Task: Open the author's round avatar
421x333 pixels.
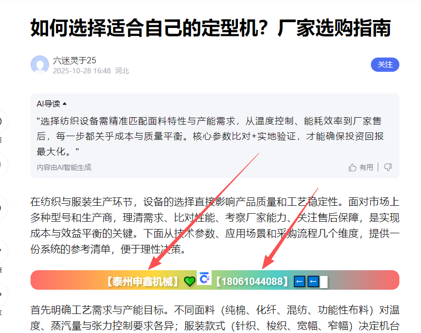Action: pyautogui.click(x=40, y=64)
